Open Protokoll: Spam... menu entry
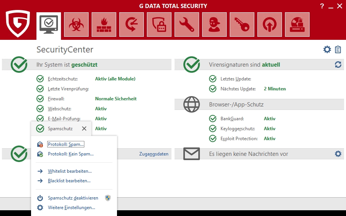This screenshot has height=216, width=346. pos(66,144)
